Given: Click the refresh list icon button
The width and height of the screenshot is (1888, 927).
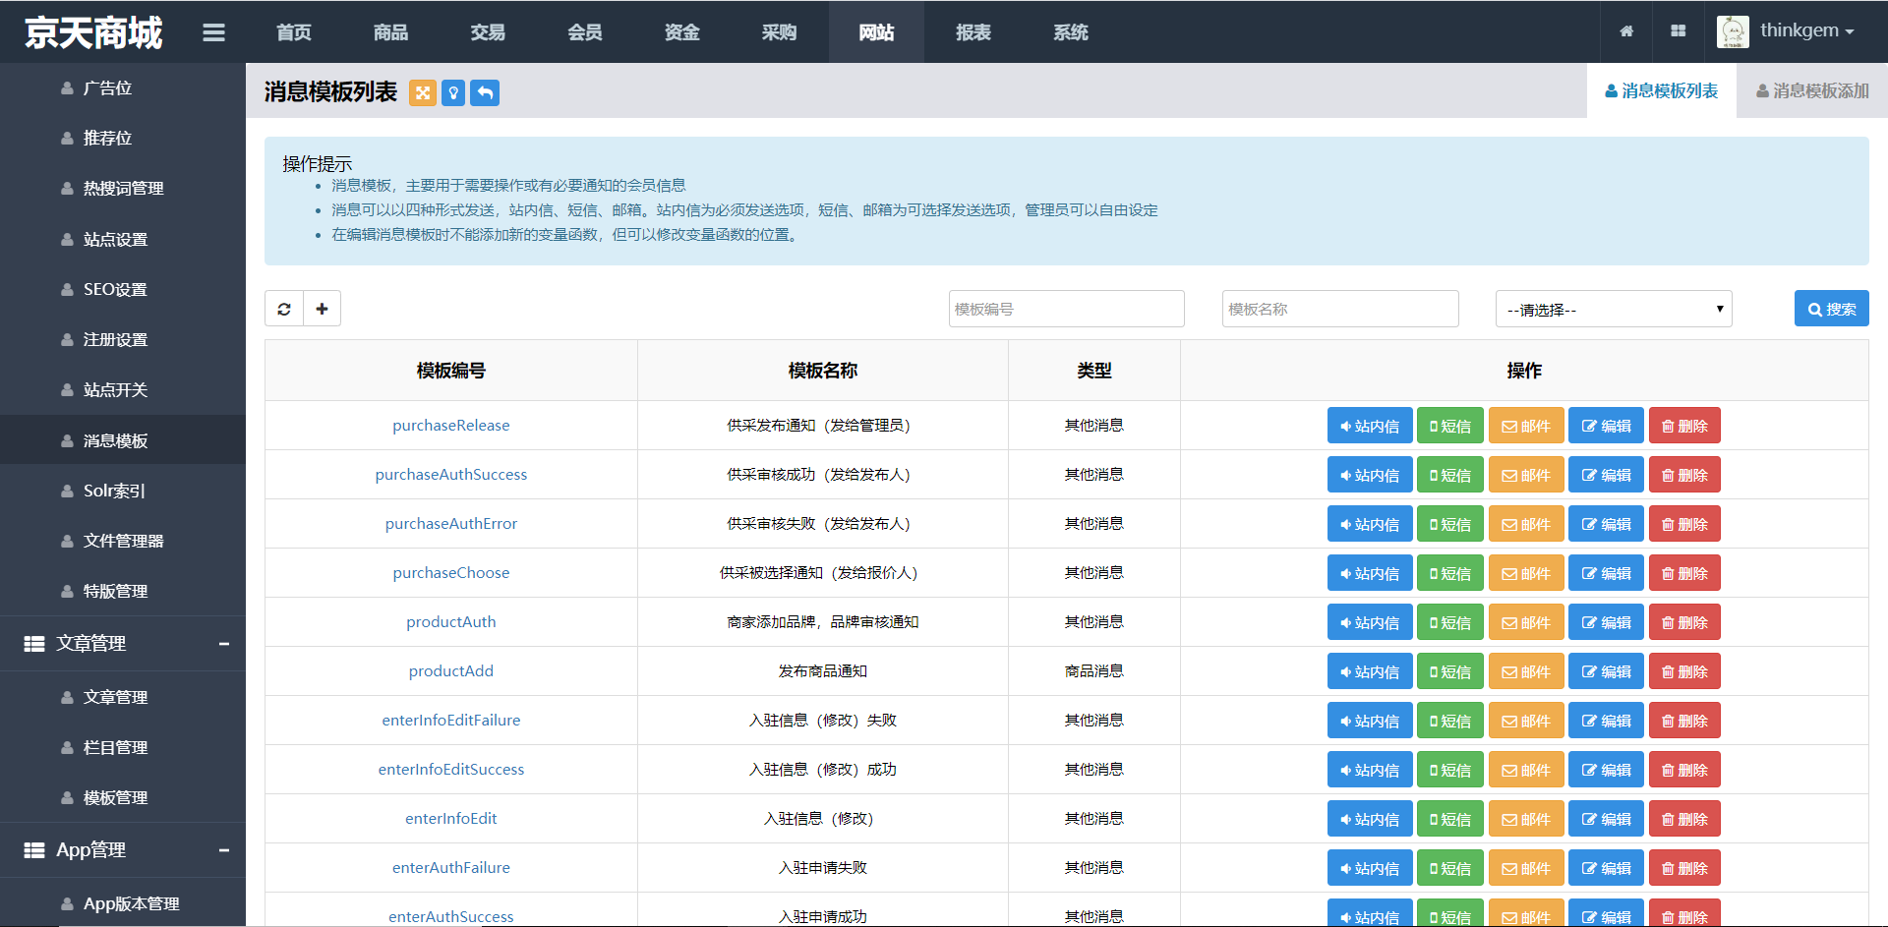Looking at the screenshot, I should click(x=284, y=309).
